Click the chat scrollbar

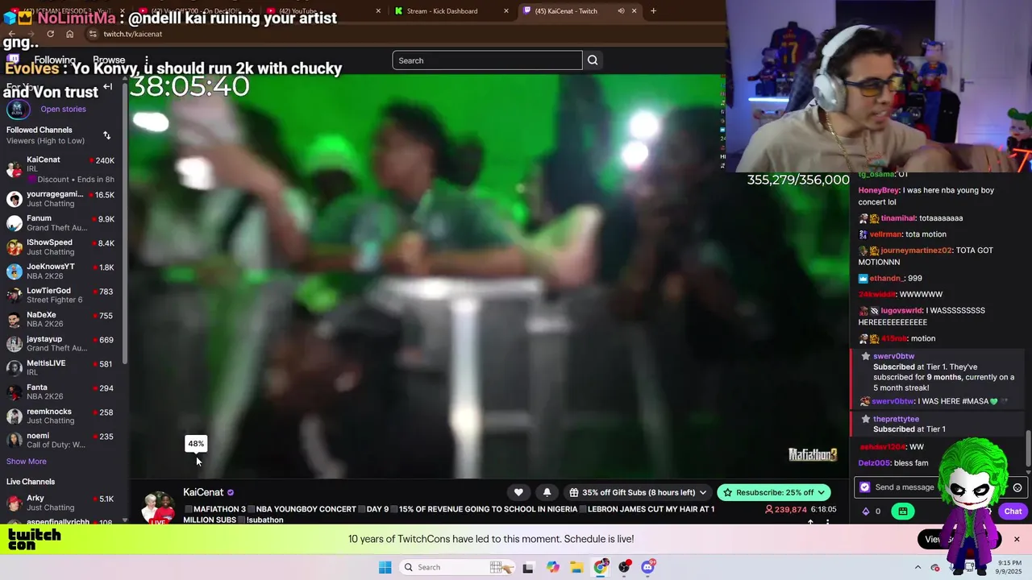coord(1027,448)
